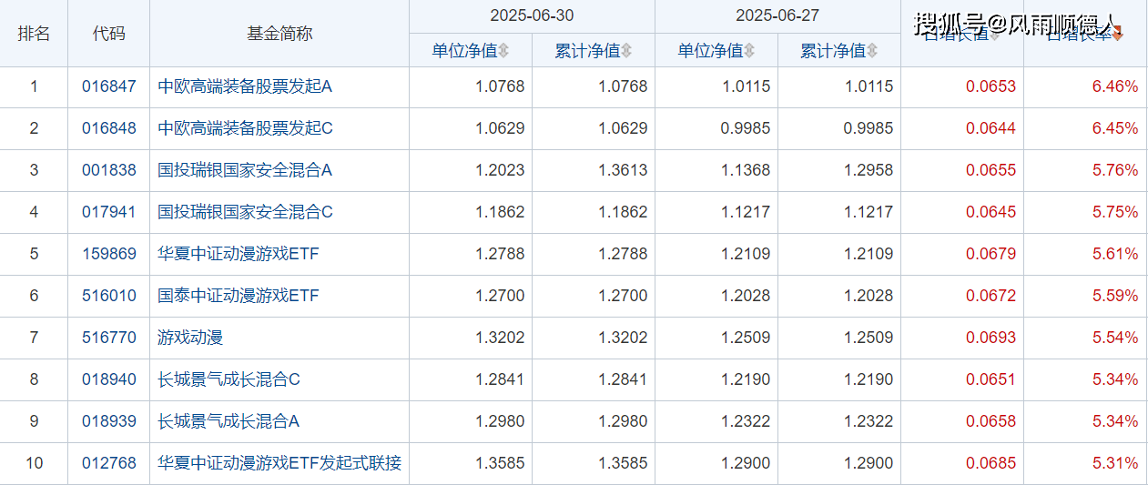
Task: Click daily growth value 0.0679
Action: pos(991,254)
